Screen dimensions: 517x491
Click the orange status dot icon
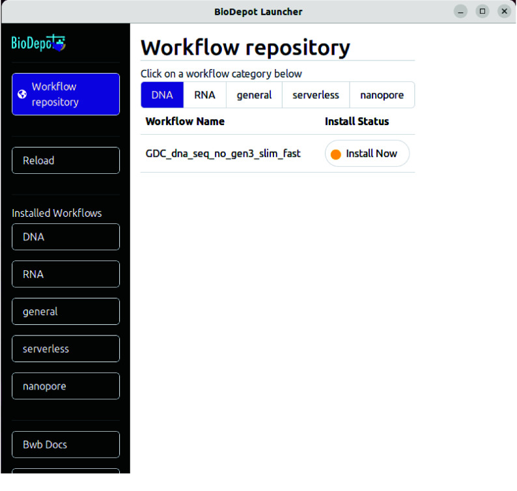[336, 154]
